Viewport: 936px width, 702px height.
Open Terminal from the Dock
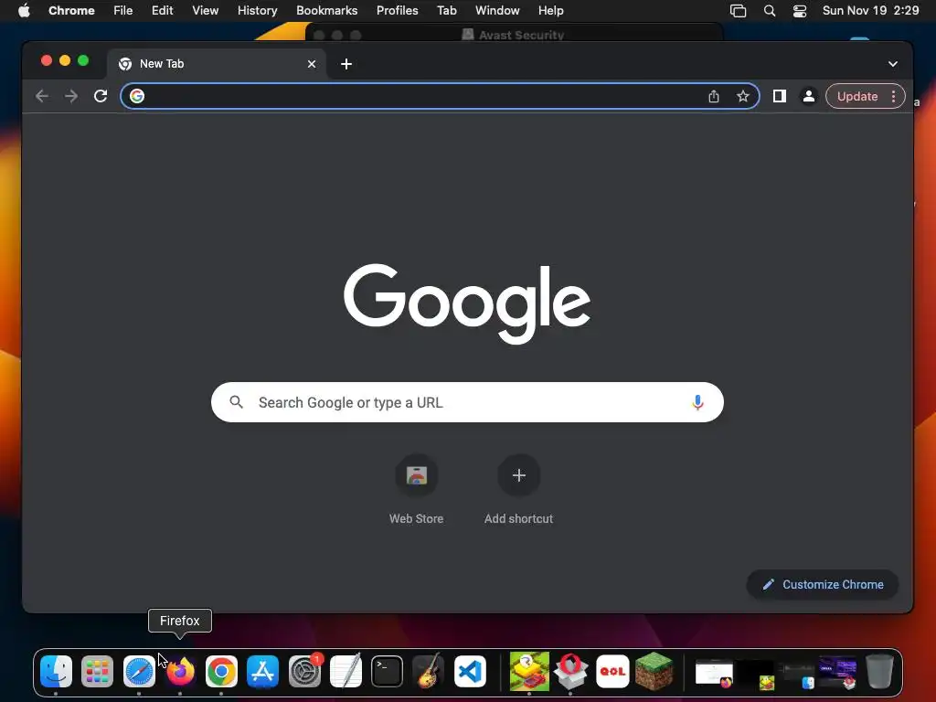point(387,671)
